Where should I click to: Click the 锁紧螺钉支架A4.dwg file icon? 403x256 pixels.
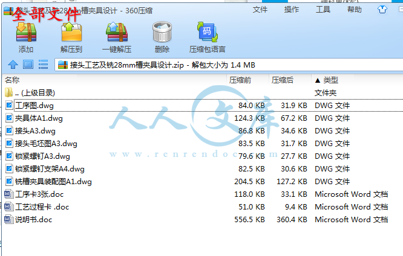[9, 168]
